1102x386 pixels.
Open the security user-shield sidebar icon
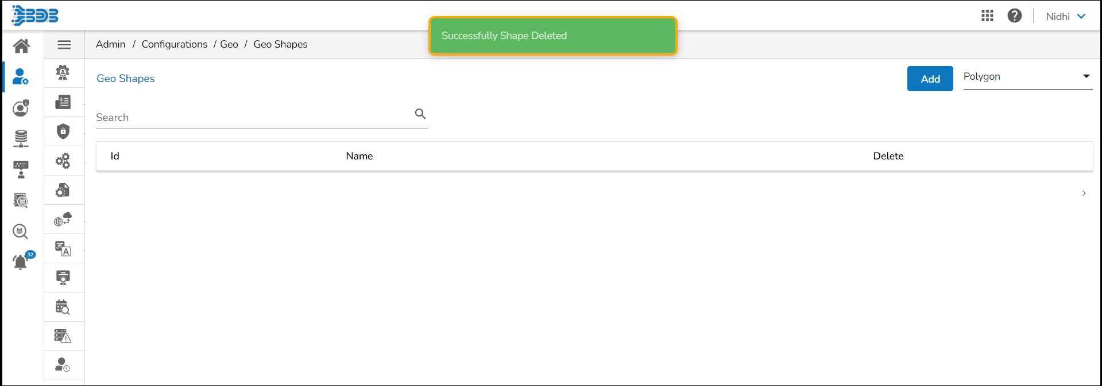(x=21, y=107)
